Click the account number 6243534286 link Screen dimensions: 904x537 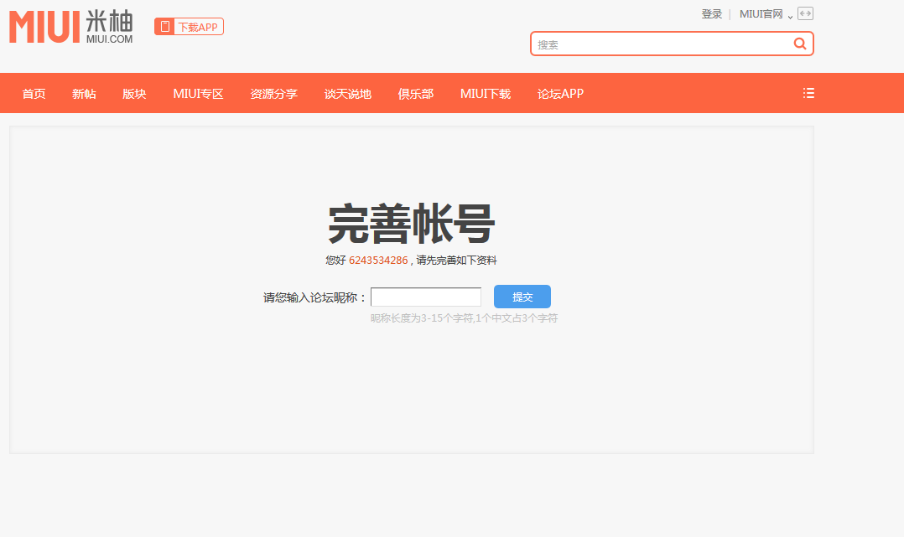[x=378, y=261]
